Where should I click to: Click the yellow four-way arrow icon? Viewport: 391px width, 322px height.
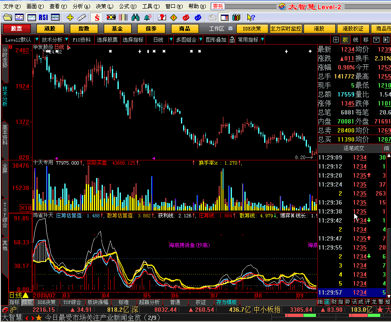tap(70, 17)
